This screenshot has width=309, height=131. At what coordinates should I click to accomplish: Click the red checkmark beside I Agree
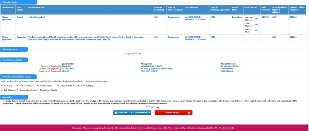pos(158,107)
